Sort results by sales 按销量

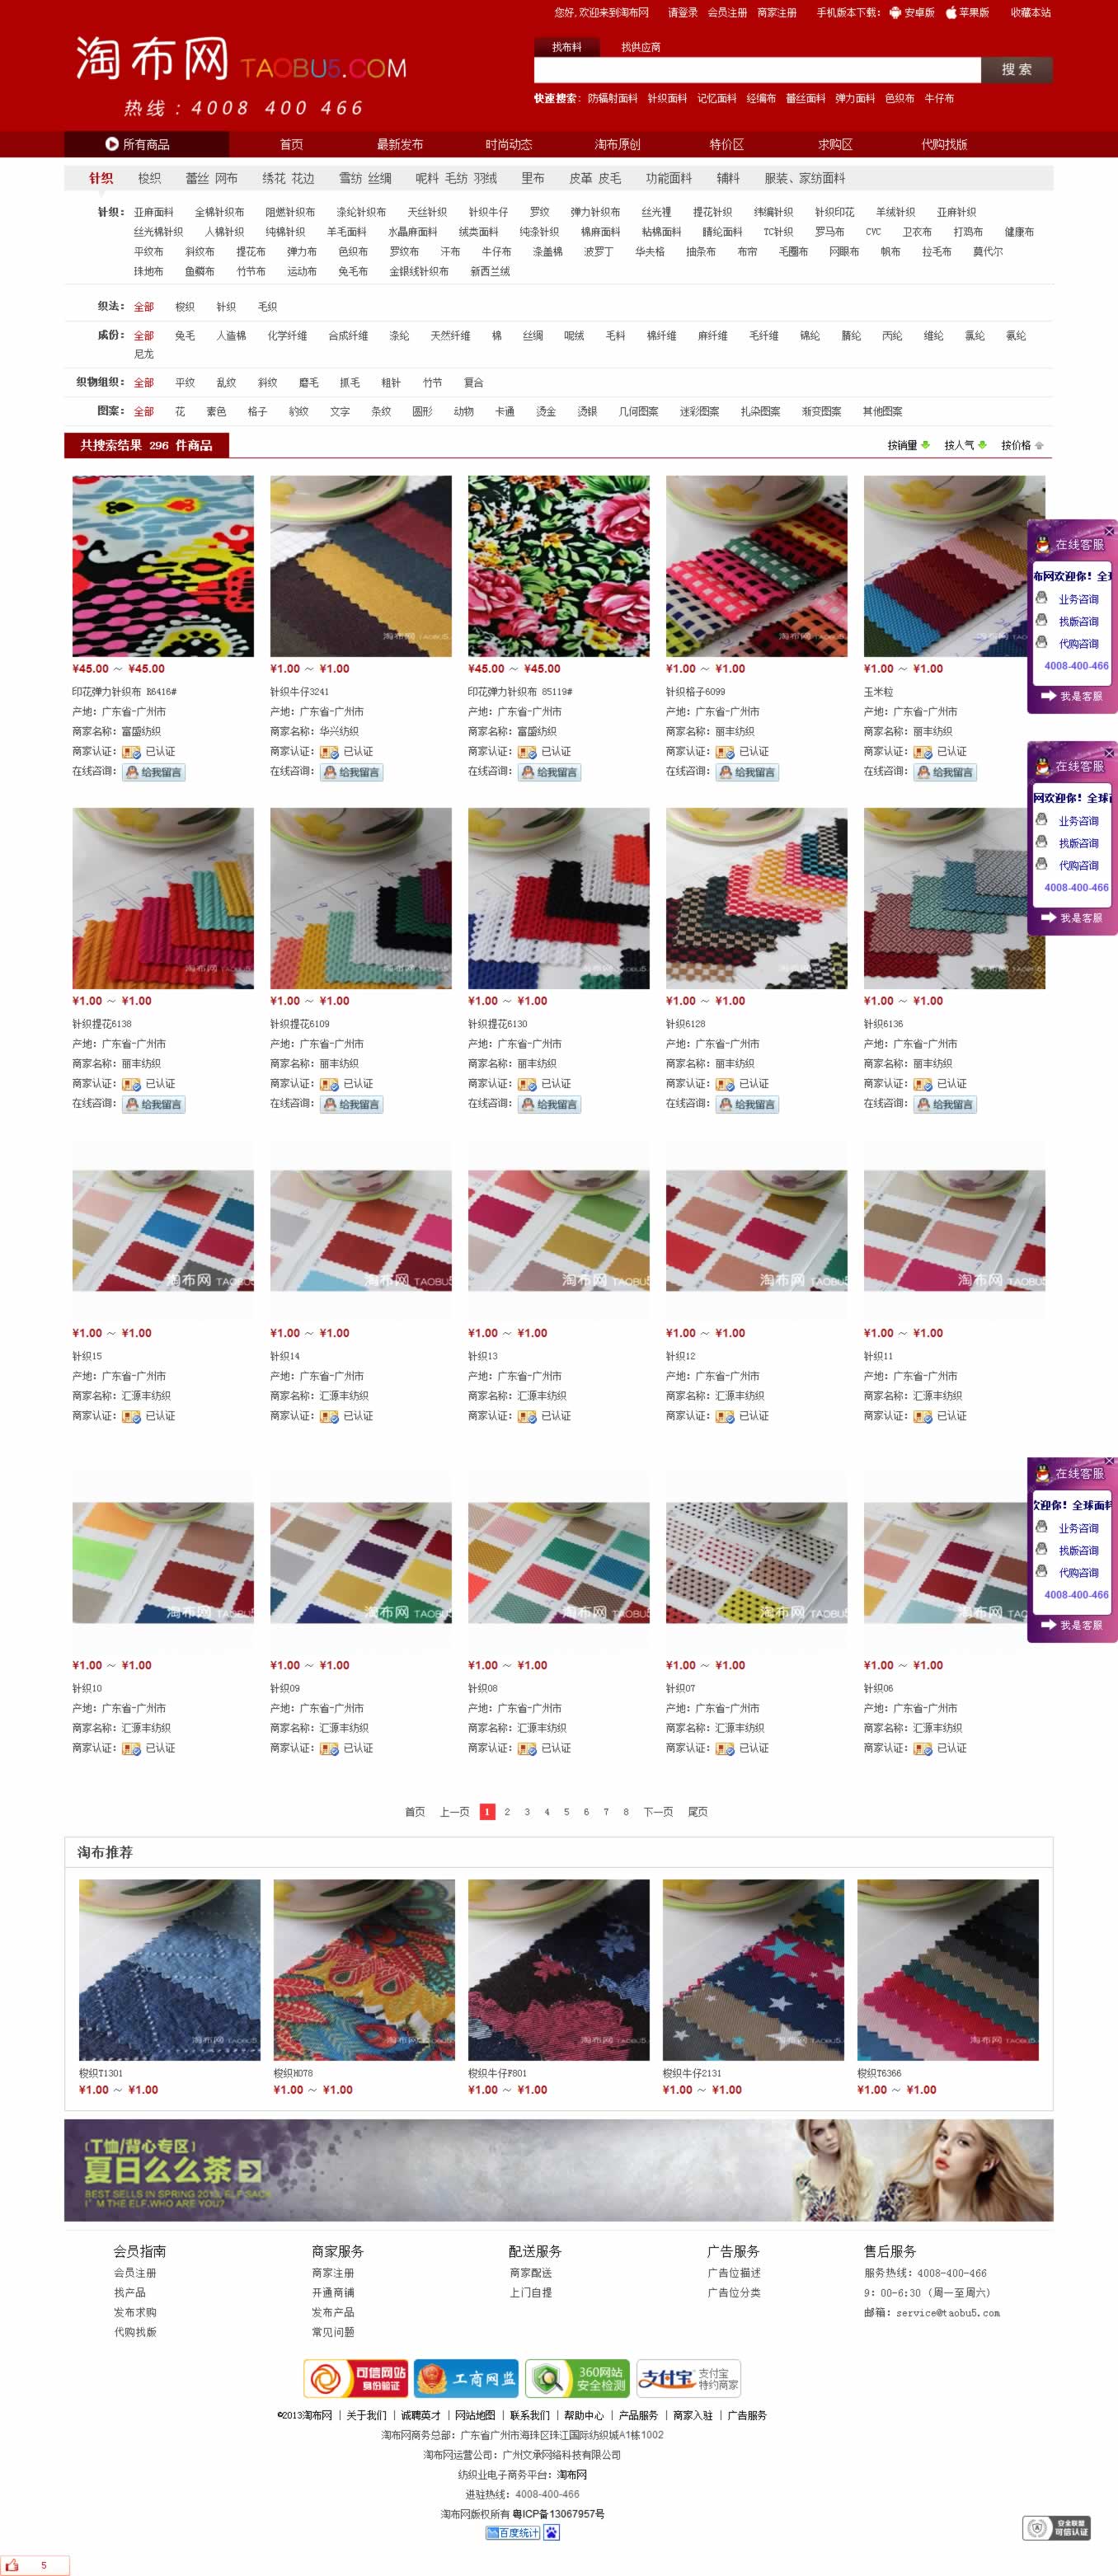[908, 446]
